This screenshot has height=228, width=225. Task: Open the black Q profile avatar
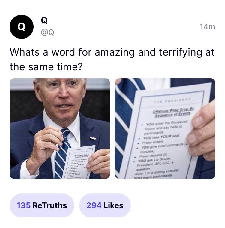click(22, 27)
